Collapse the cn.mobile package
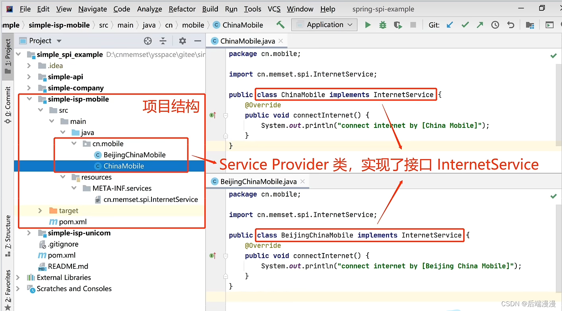This screenshot has height=311, width=562. pyautogui.click(x=74, y=144)
